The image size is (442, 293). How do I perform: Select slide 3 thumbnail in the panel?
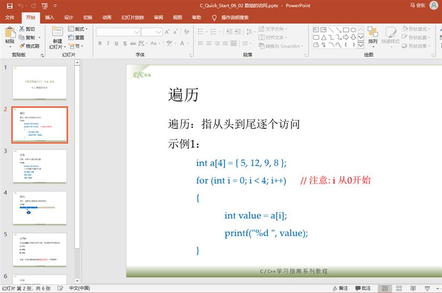[x=40, y=166]
